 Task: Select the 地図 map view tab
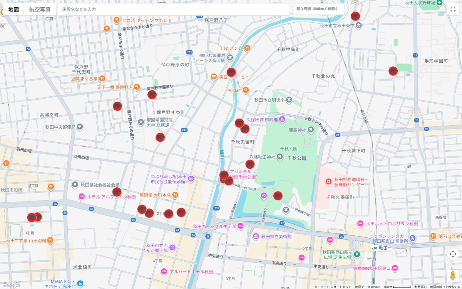(x=13, y=9)
